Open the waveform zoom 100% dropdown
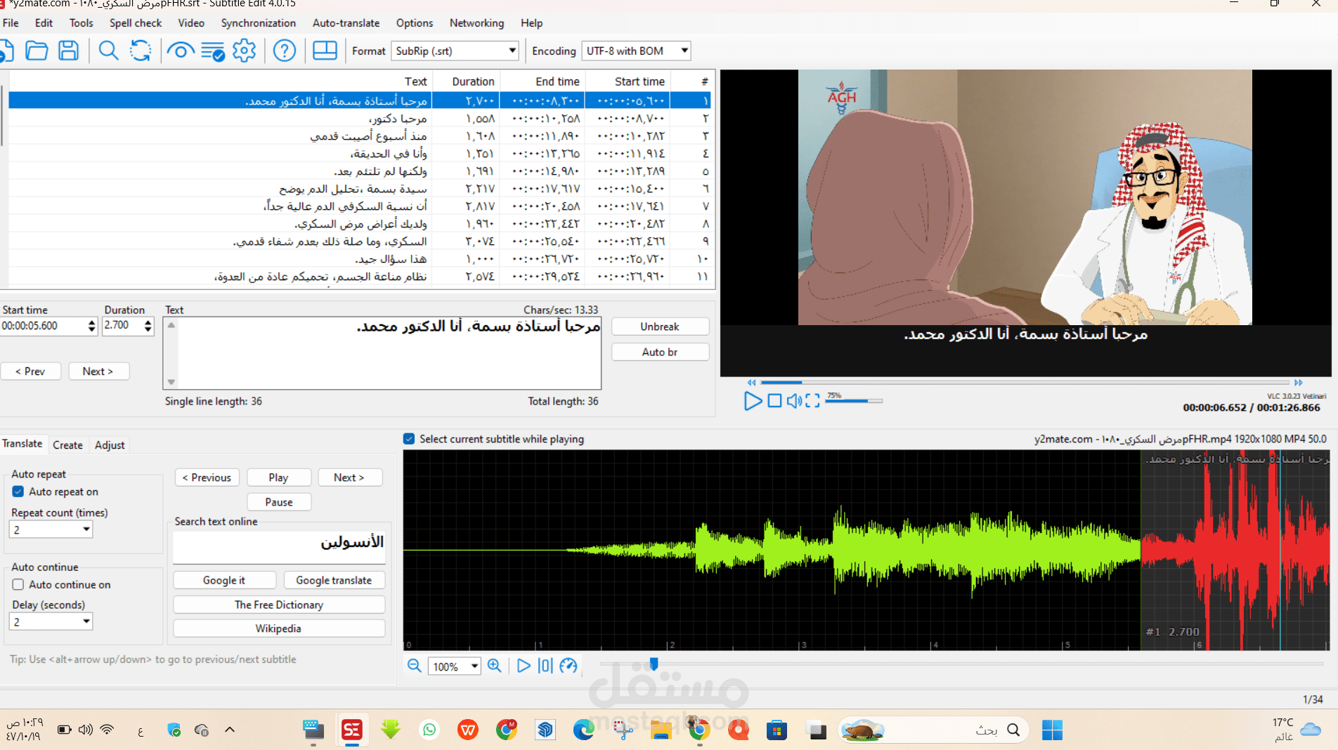The height and width of the screenshot is (750, 1338). pyautogui.click(x=454, y=666)
